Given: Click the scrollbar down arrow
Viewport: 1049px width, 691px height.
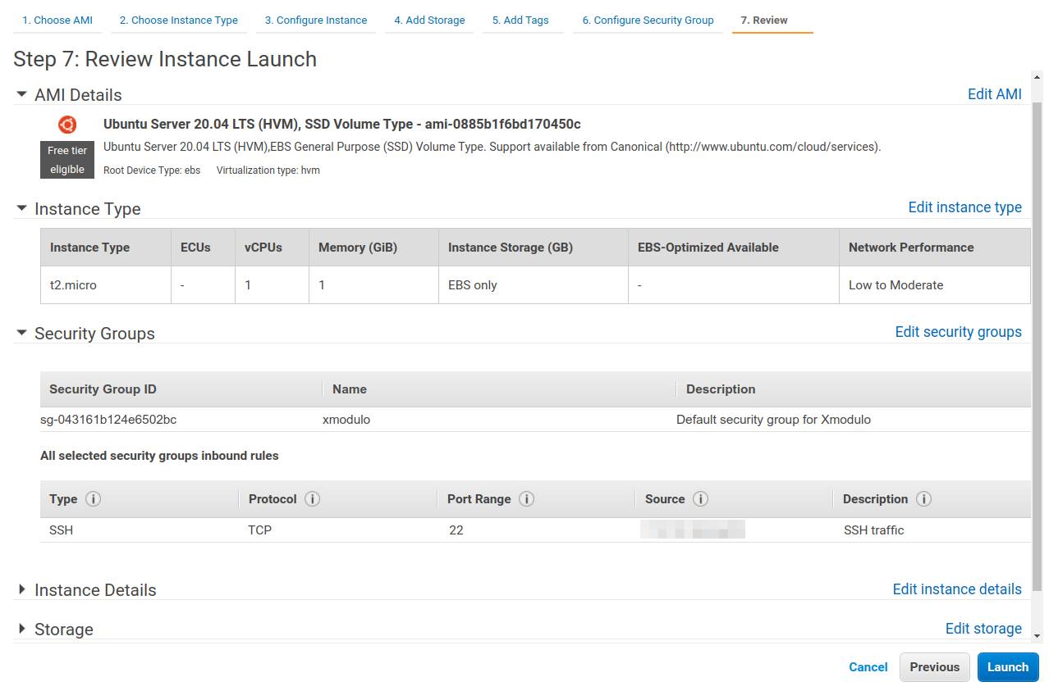Looking at the screenshot, I should tap(1037, 636).
